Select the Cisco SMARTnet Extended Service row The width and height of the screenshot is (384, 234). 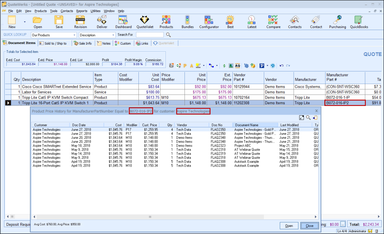pyautogui.click(x=193, y=87)
